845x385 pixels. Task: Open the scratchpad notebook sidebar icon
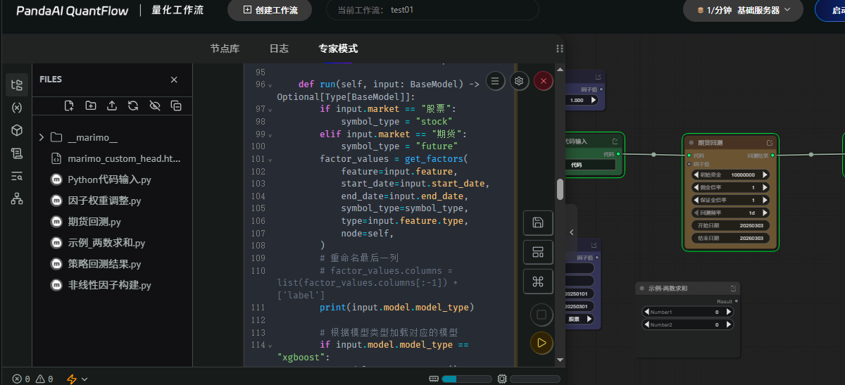17,153
